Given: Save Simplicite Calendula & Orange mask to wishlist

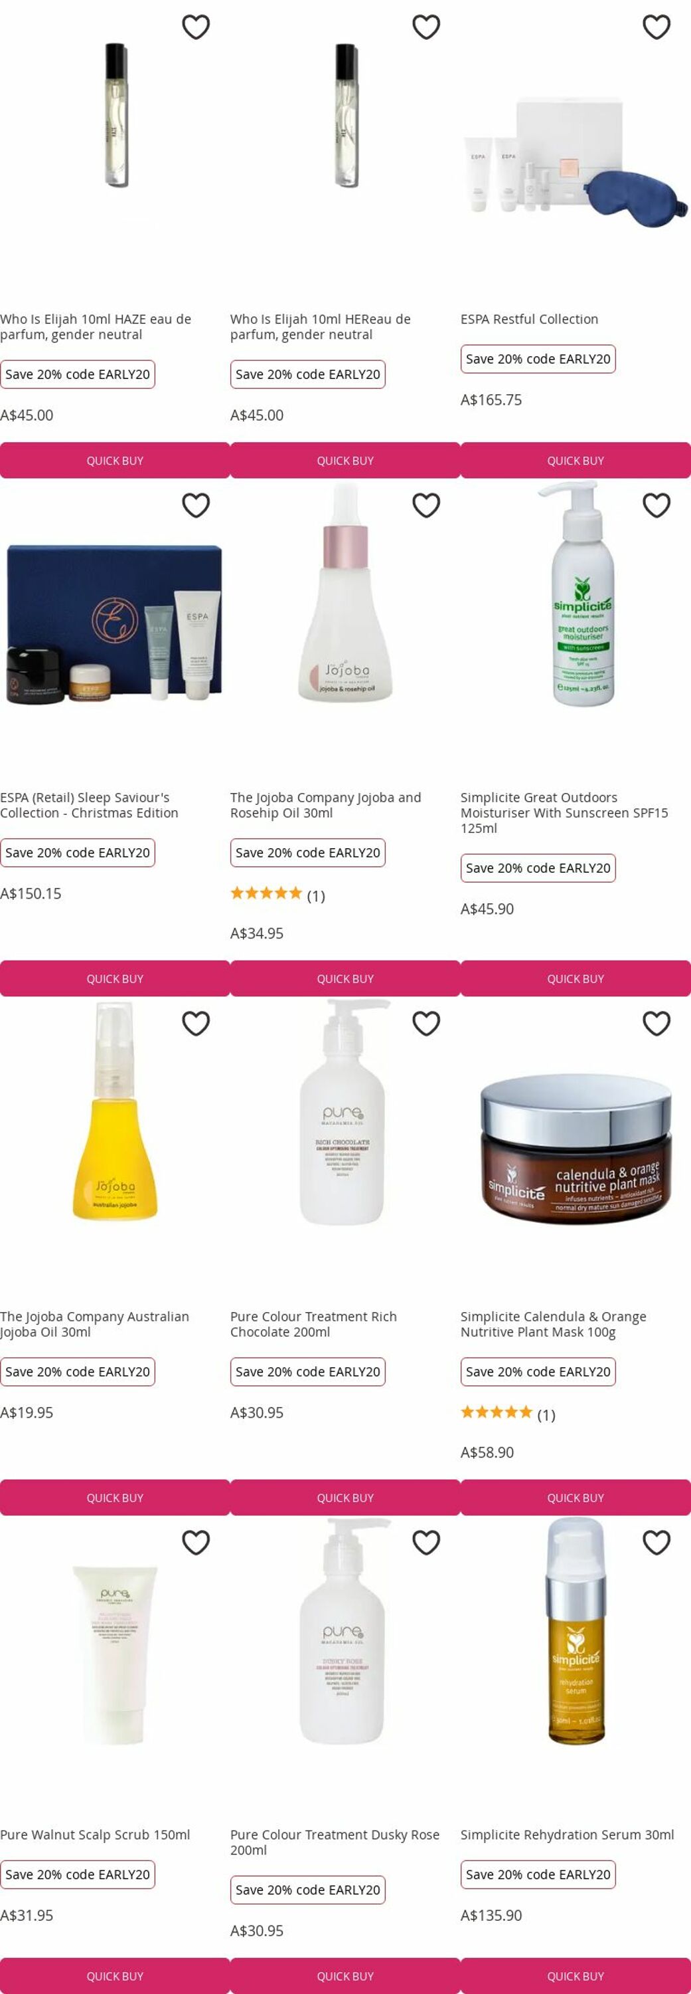Looking at the screenshot, I should [656, 1024].
